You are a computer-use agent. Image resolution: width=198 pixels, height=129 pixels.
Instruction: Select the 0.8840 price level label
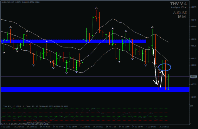193,27
